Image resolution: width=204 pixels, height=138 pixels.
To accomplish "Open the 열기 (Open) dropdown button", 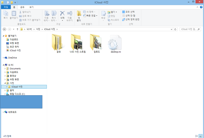I will coord(112,12).
